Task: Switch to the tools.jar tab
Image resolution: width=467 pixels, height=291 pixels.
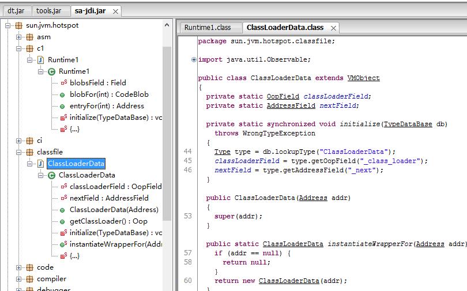Action: [48, 11]
